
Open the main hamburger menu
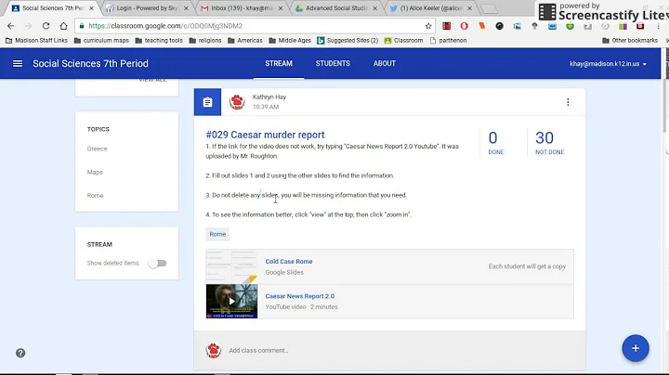point(18,63)
